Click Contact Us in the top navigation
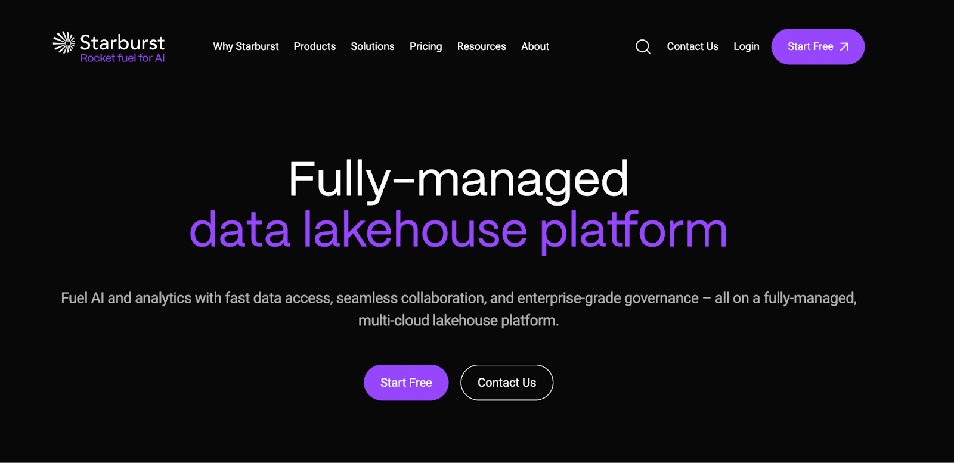The width and height of the screenshot is (954, 463). pos(692,46)
